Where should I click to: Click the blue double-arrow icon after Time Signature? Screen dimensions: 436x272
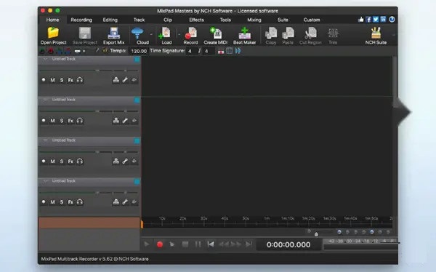tap(238, 51)
